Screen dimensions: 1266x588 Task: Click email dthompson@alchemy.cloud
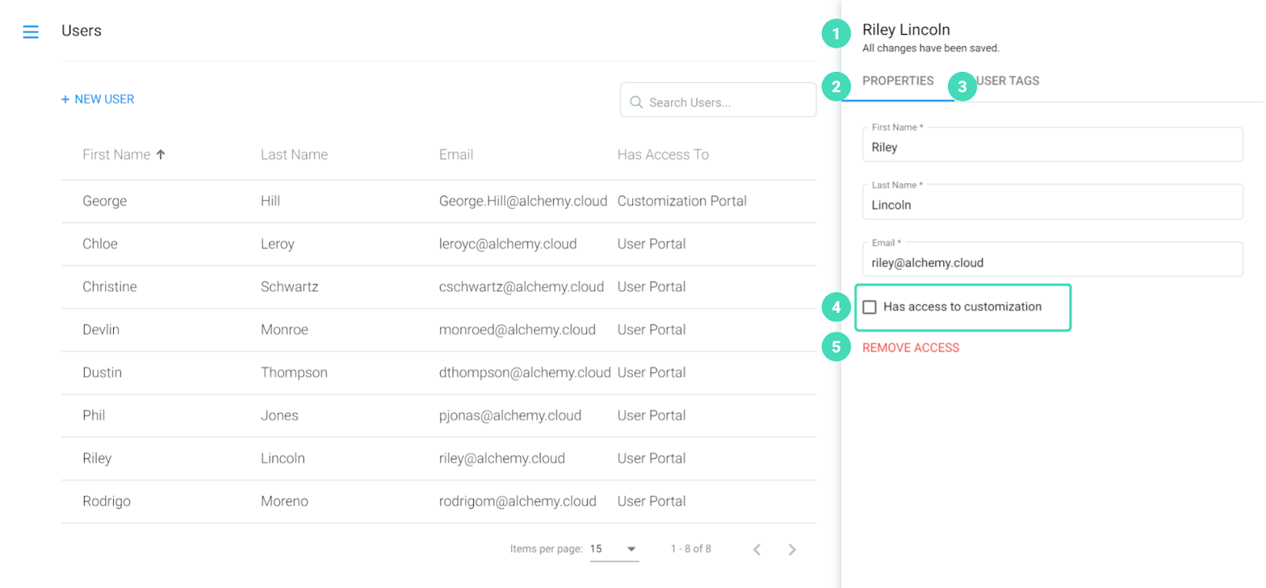[525, 372]
